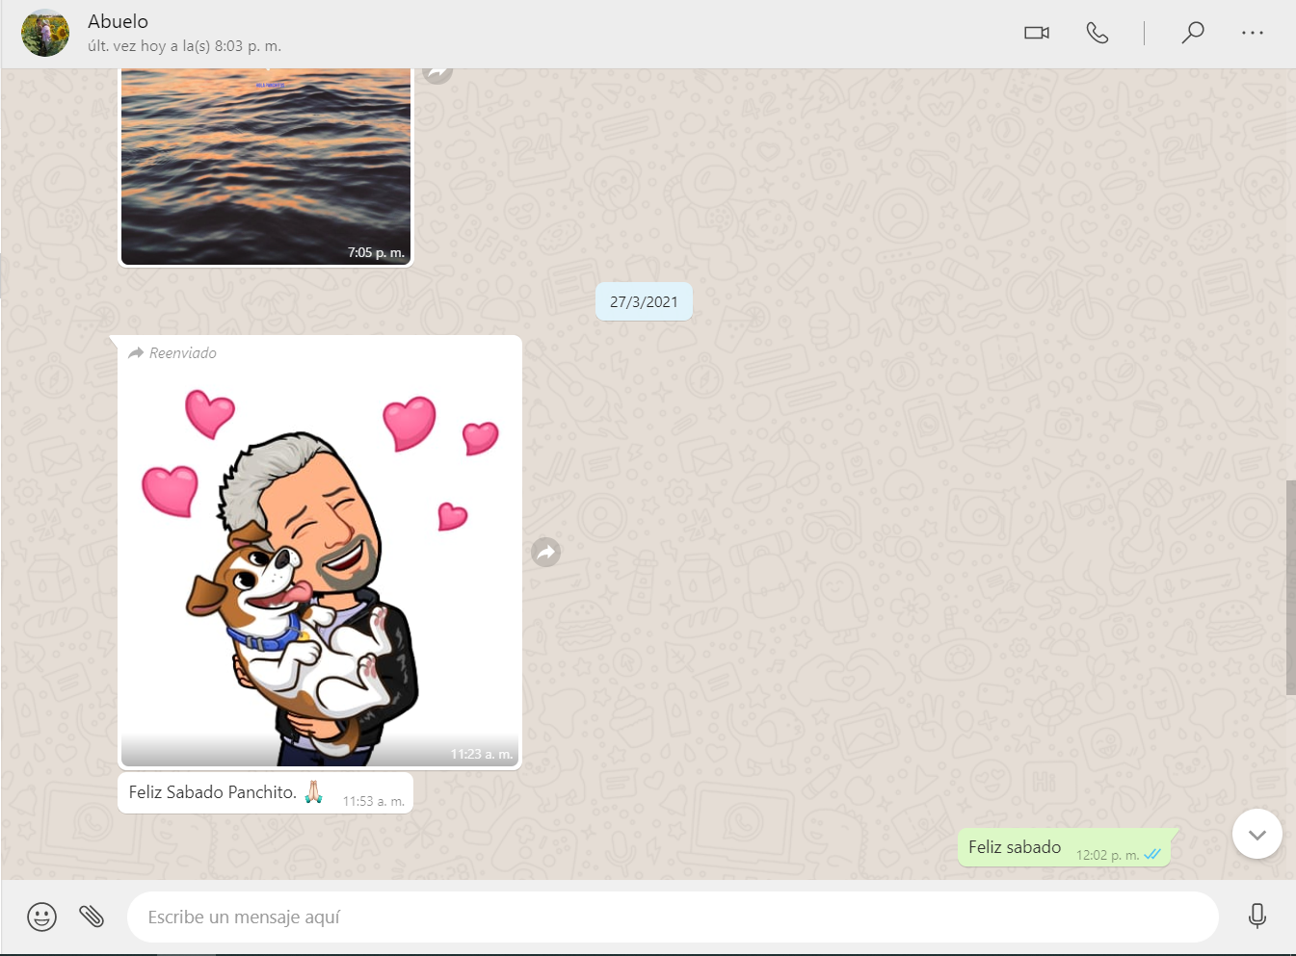Forward the Bitmoji dog sticker image
This screenshot has height=956, width=1296.
[x=546, y=552]
